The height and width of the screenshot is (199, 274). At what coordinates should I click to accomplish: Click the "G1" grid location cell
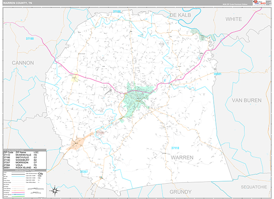tap(35, 157)
